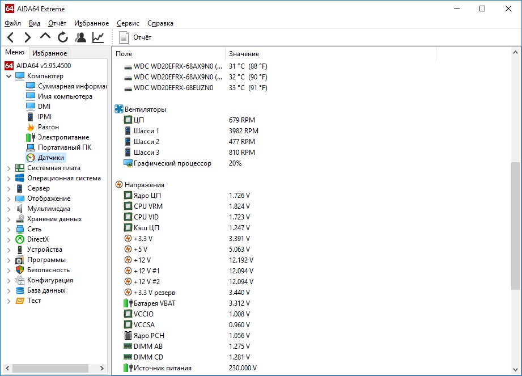
Task: Click the horizontal scrollbar thumb in tree panel
Action: (x=50, y=368)
